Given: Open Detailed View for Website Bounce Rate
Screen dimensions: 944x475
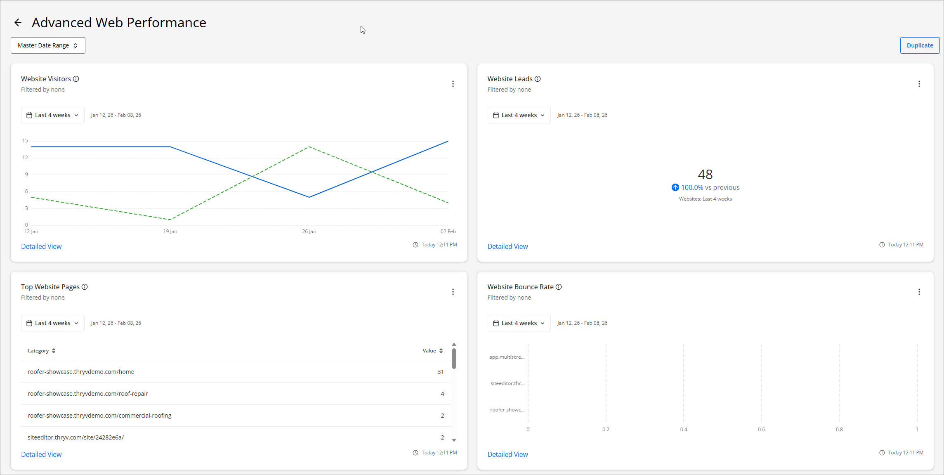Looking at the screenshot, I should tap(507, 454).
